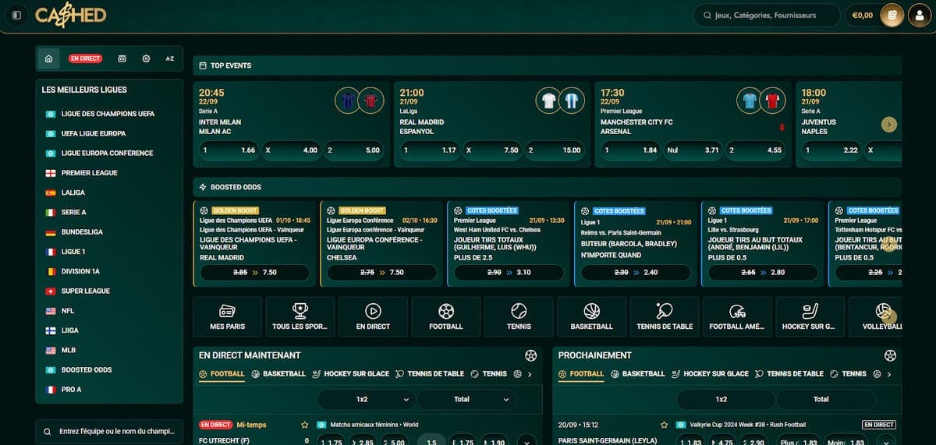The image size is (936, 445).
Task: Favorite the FC Utrecht match star
Action: (305, 425)
